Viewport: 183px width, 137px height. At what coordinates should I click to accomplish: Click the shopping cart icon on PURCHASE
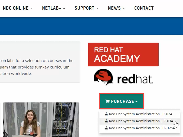[x=107, y=101]
